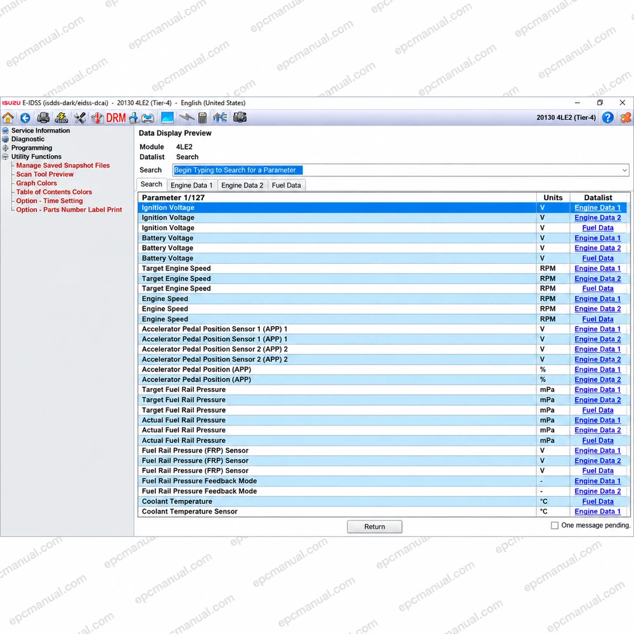
Task: Open the EEDS lightning bolt tool
Action: 61,118
